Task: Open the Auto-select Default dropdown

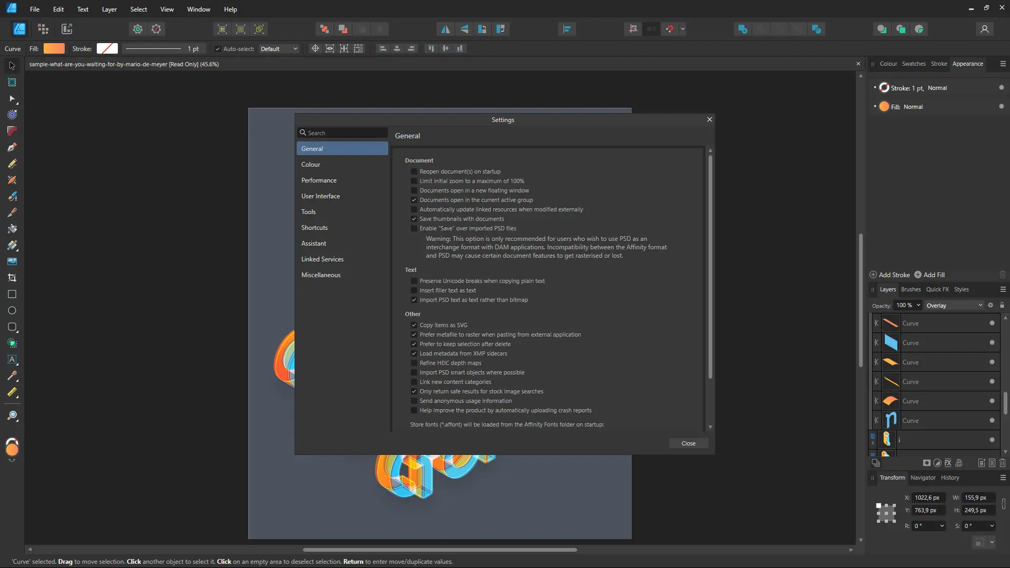Action: 279,48
